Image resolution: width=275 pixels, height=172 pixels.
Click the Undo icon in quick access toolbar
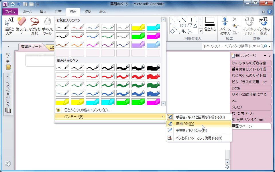coord(19,4)
